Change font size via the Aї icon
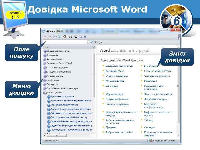The image size is (200, 150). 75,37
